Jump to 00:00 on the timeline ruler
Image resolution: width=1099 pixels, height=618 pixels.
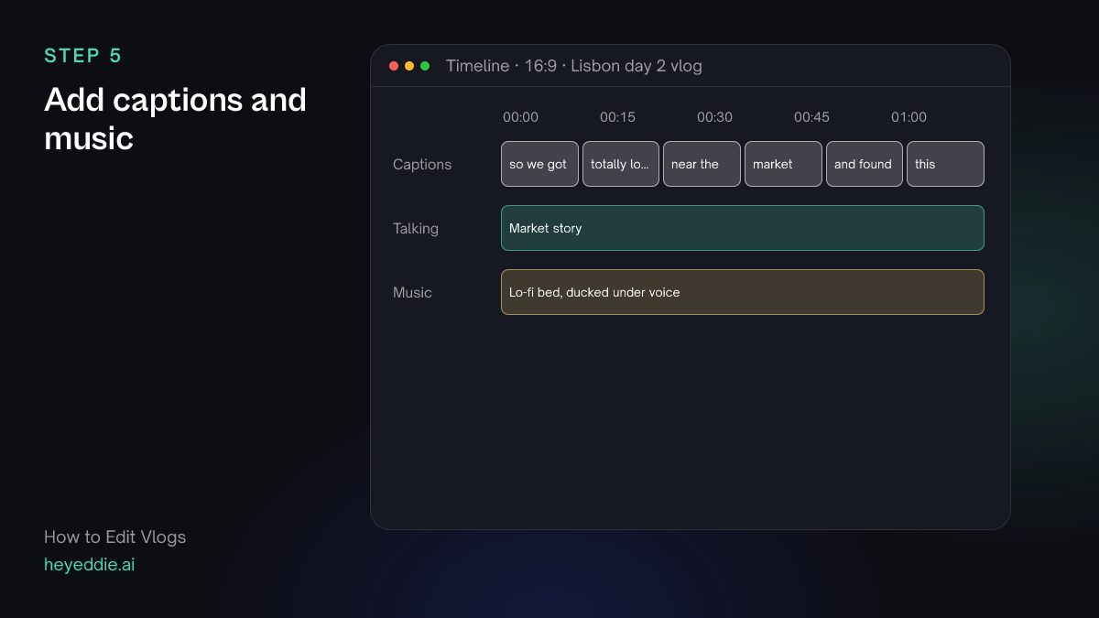tap(520, 117)
